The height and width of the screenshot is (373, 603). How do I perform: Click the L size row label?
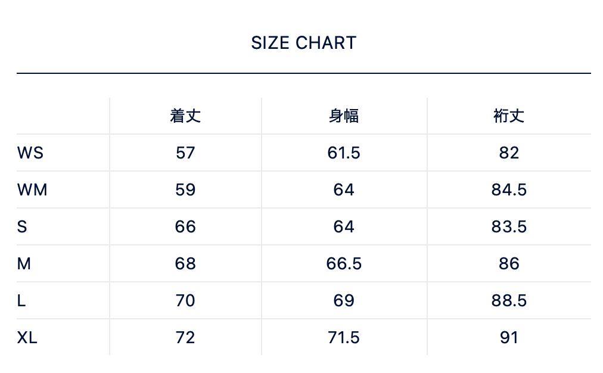[x=21, y=301]
